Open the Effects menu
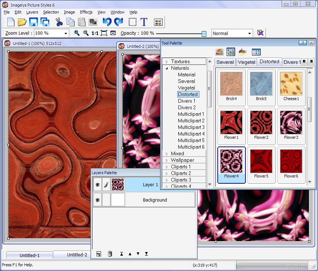 pos(86,12)
